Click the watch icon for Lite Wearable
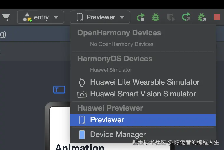Viewport: 224px width, 150px height. tap(82, 82)
